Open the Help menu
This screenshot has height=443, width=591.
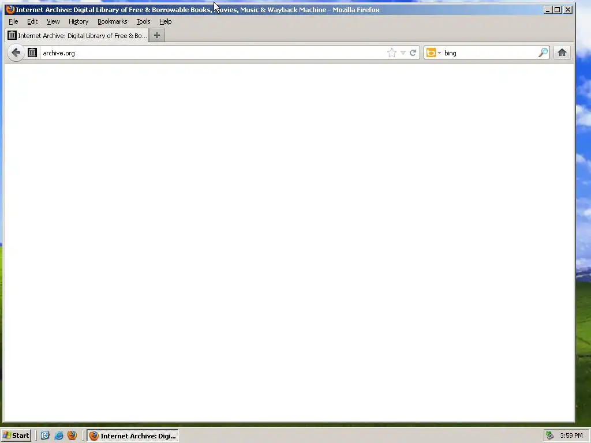pyautogui.click(x=166, y=21)
